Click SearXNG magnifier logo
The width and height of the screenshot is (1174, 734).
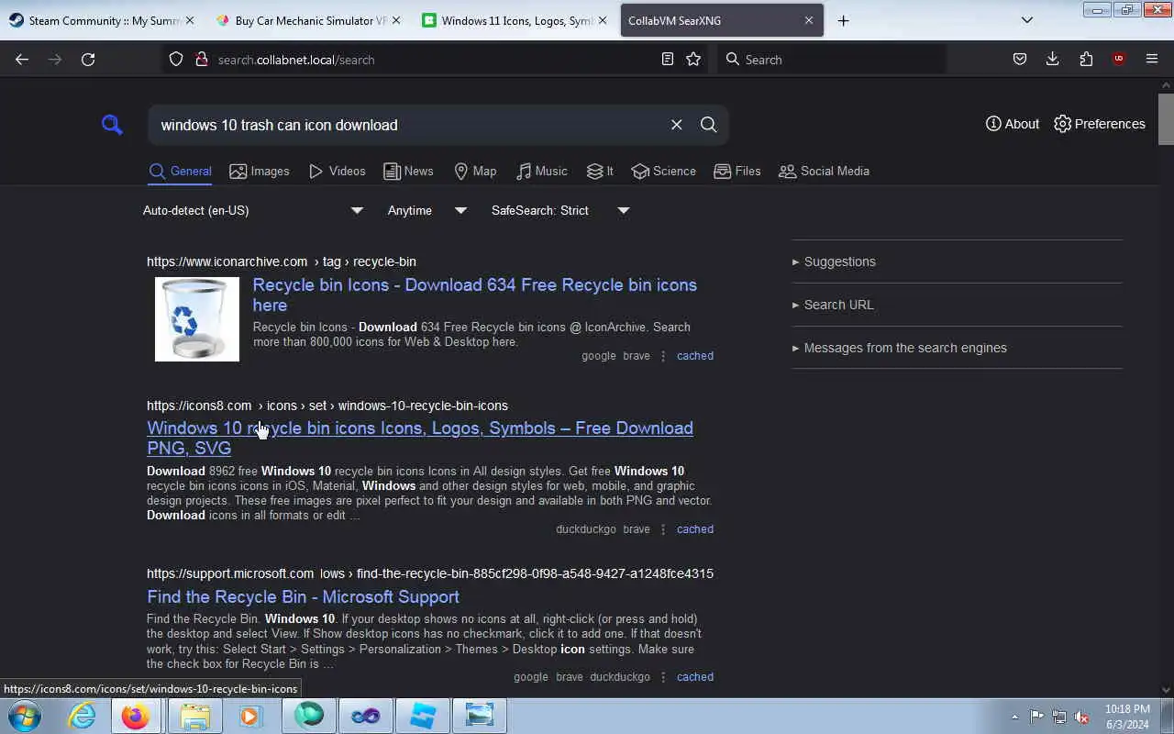coord(112,125)
